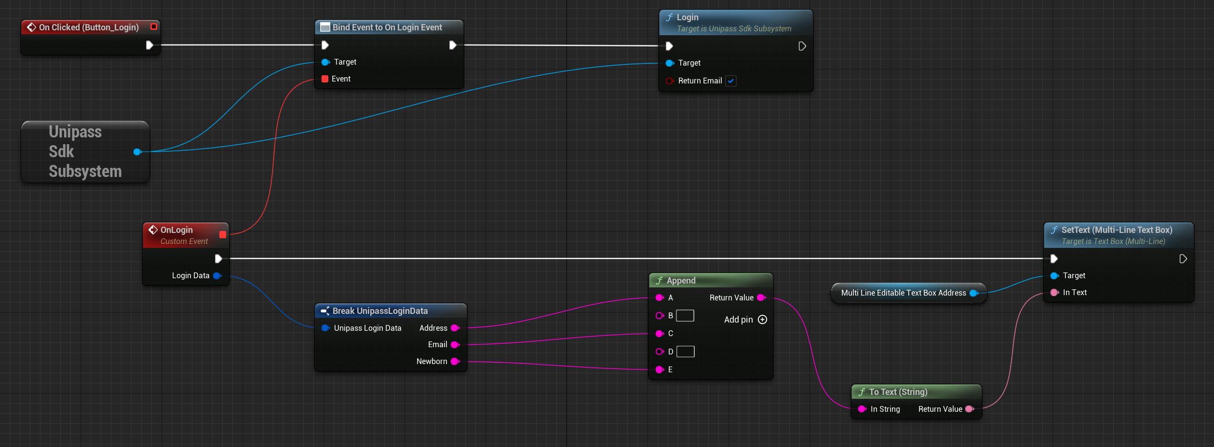Image resolution: width=1214 pixels, height=447 pixels.
Task: Click the red Event pin on Bind Event
Action: tap(325, 79)
